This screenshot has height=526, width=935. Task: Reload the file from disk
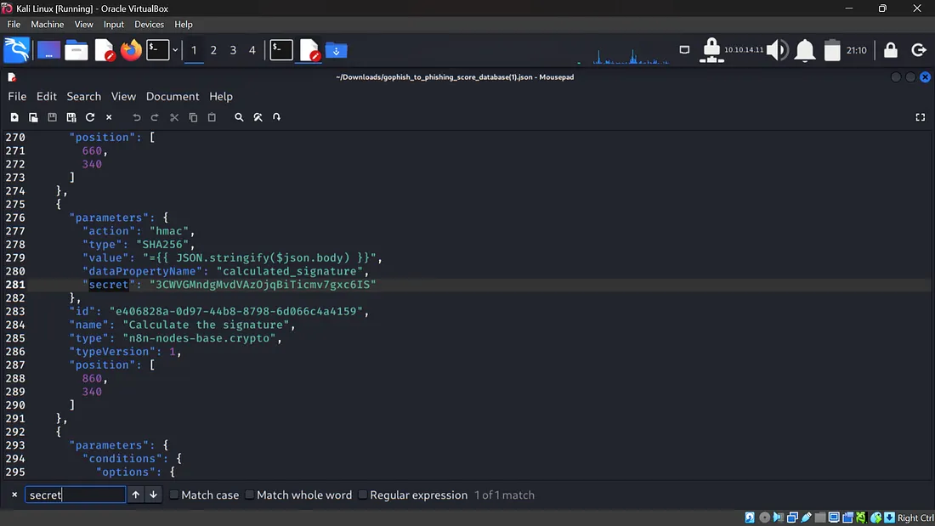tap(89, 117)
